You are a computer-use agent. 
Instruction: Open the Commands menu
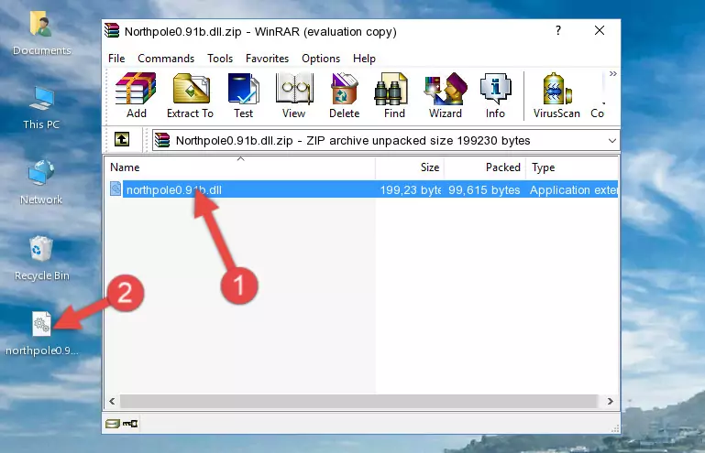click(166, 59)
